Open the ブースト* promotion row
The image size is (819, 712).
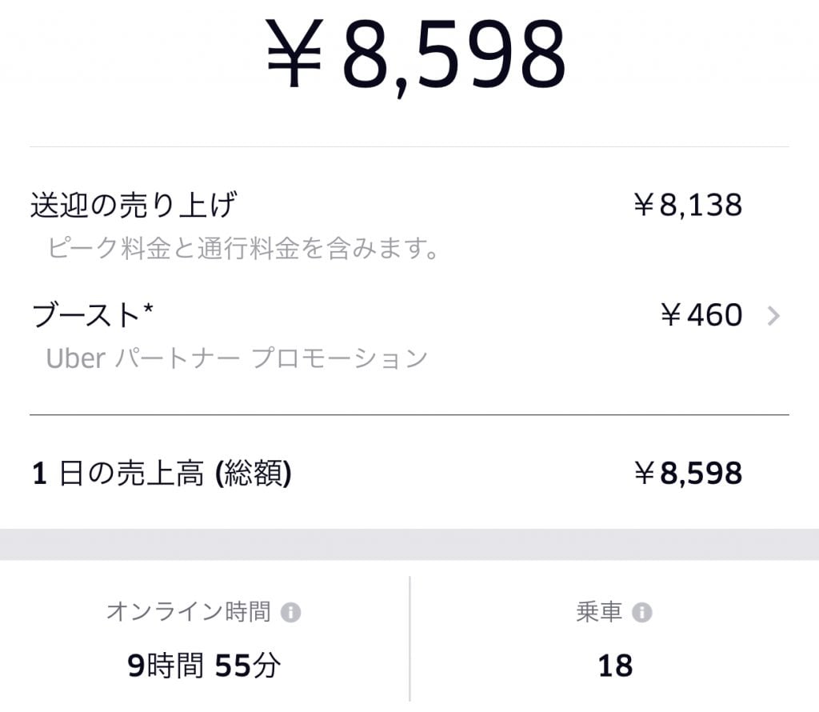93,316
